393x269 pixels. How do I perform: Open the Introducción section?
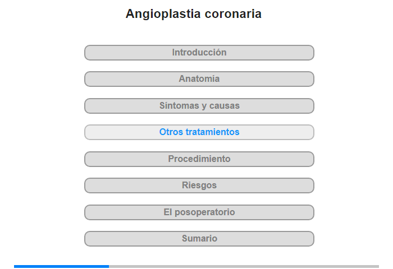coord(199,53)
